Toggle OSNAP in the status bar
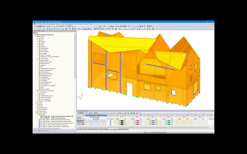 point(158,133)
